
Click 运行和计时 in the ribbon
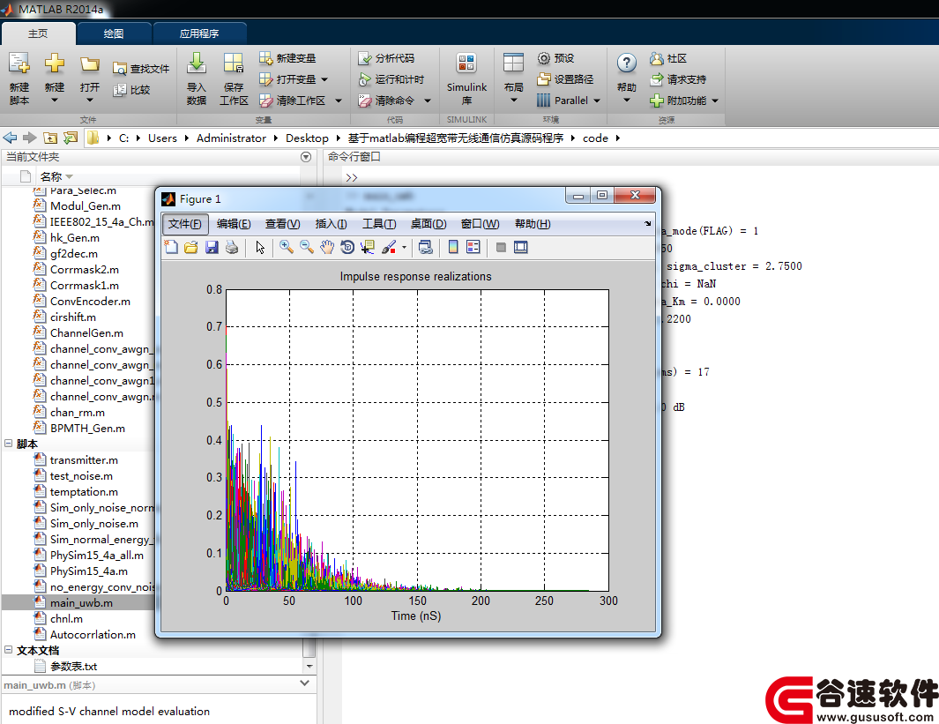pos(391,79)
